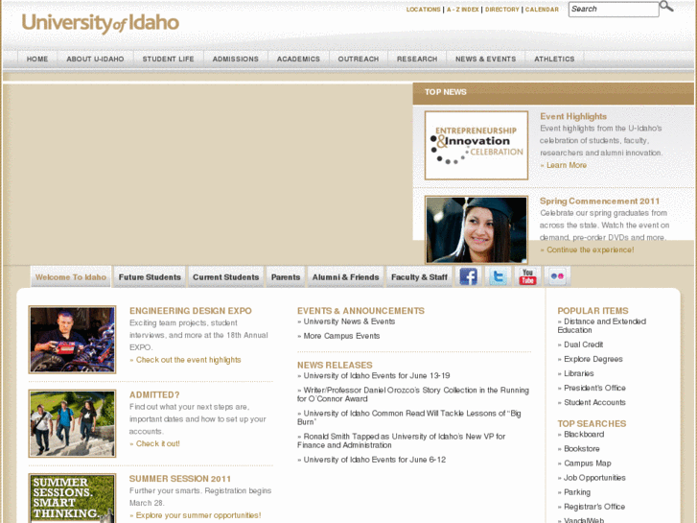The height and width of the screenshot is (523, 697).
Task: Click the University of Idaho logo
Action: [101, 23]
